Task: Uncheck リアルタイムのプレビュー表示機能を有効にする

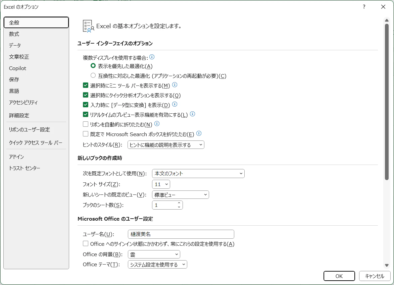Action: [x=86, y=114]
